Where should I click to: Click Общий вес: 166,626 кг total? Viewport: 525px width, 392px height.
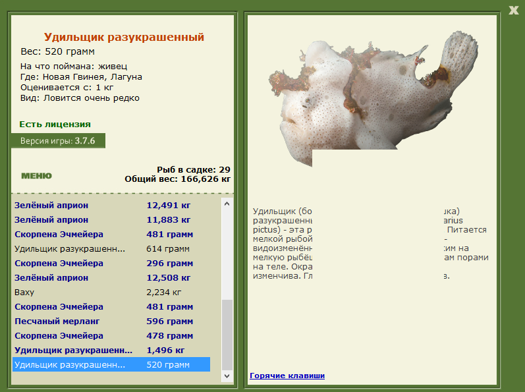177,179
